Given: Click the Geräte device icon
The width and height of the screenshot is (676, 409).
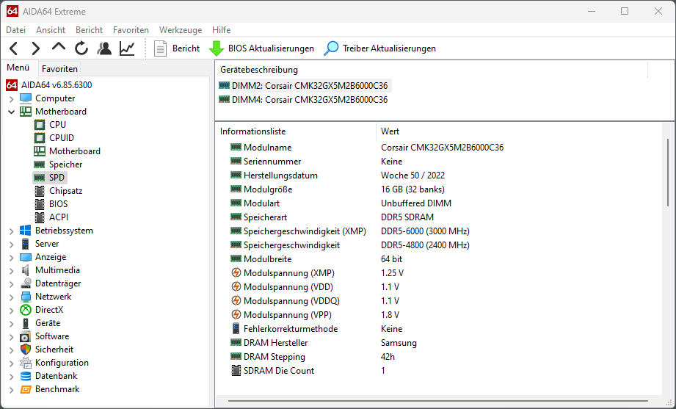Looking at the screenshot, I should coord(26,323).
